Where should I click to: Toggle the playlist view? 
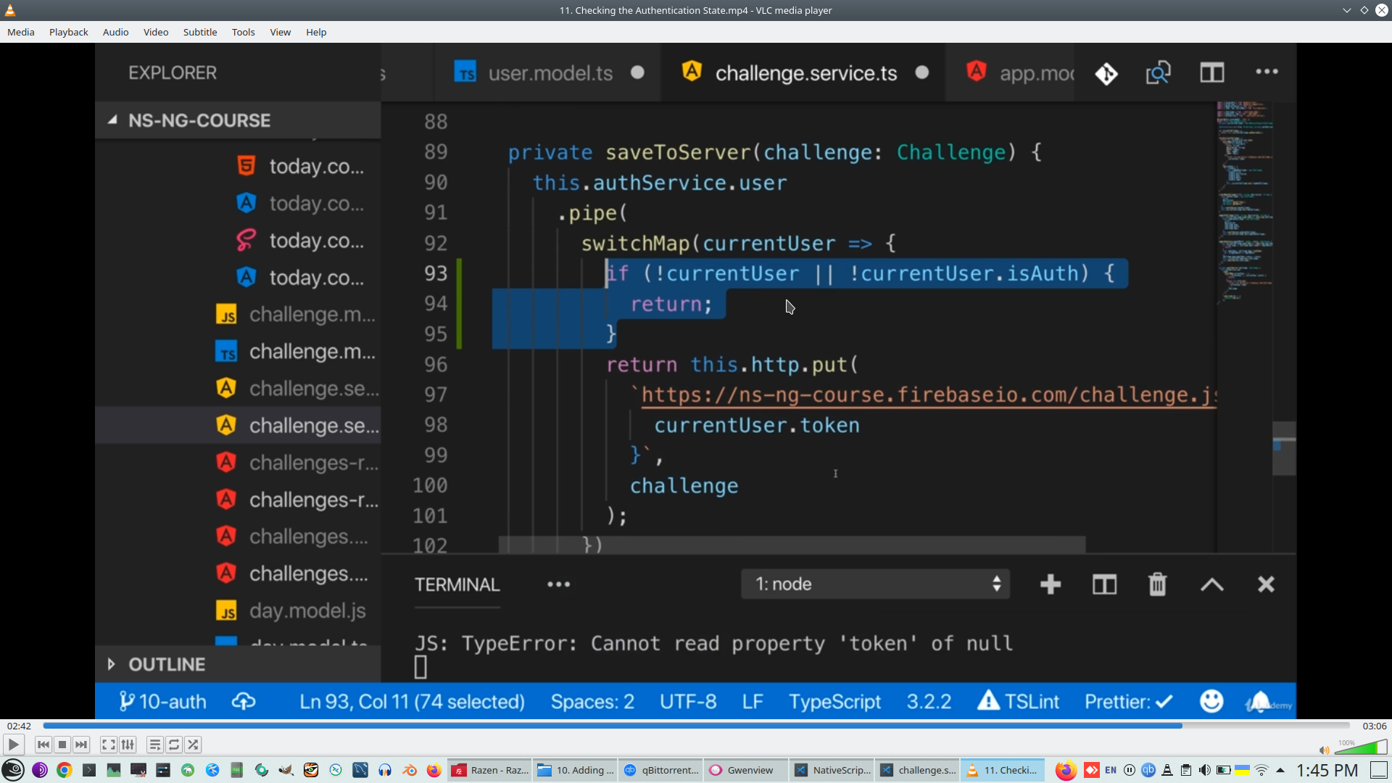pyautogui.click(x=154, y=745)
